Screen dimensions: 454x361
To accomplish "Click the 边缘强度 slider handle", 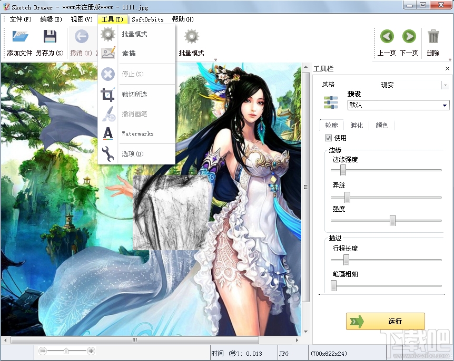I will pos(343,170).
